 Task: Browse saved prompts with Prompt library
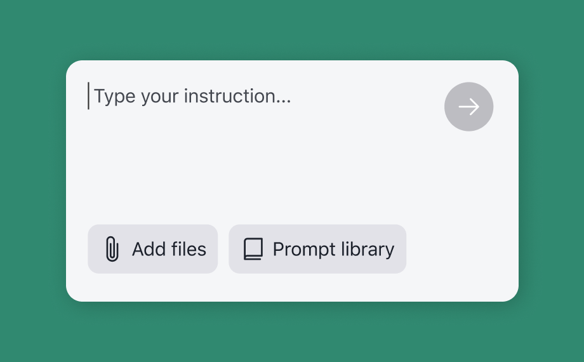pyautogui.click(x=317, y=249)
